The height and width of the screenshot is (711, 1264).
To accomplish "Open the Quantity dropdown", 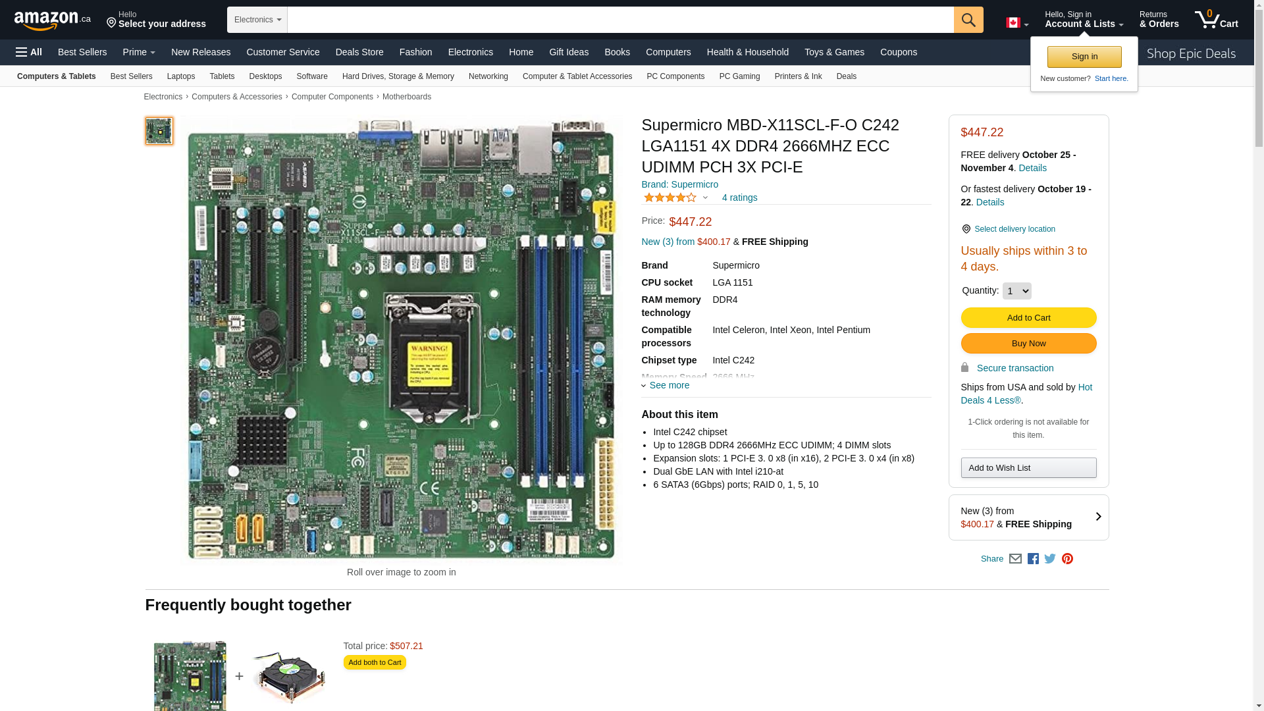I will 1016,291.
